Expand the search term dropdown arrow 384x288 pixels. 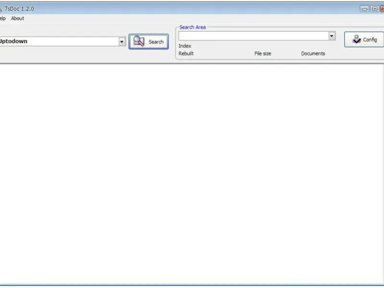[x=122, y=42]
